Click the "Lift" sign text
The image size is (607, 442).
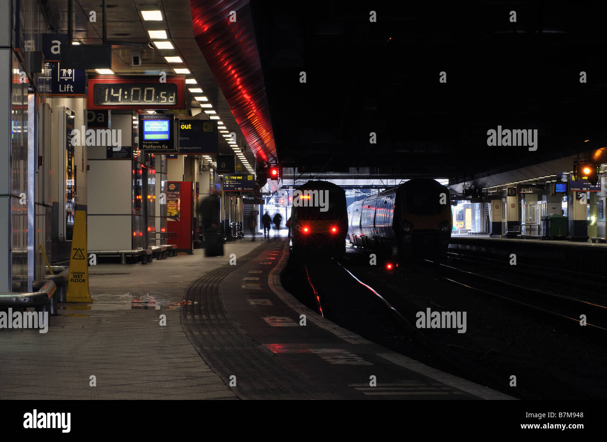66,88
